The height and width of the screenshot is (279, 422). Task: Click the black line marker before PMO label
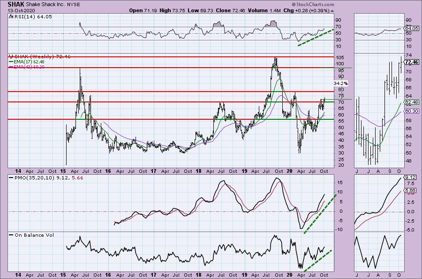11,178
